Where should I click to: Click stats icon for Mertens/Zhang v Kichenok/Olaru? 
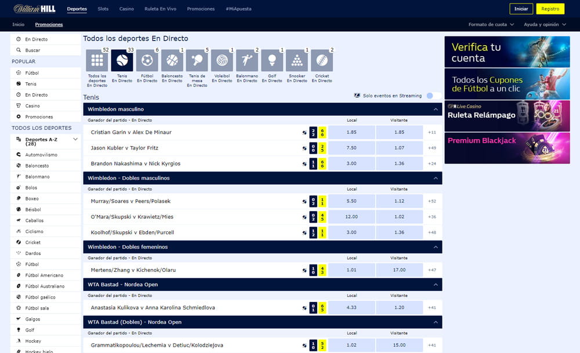304,270
